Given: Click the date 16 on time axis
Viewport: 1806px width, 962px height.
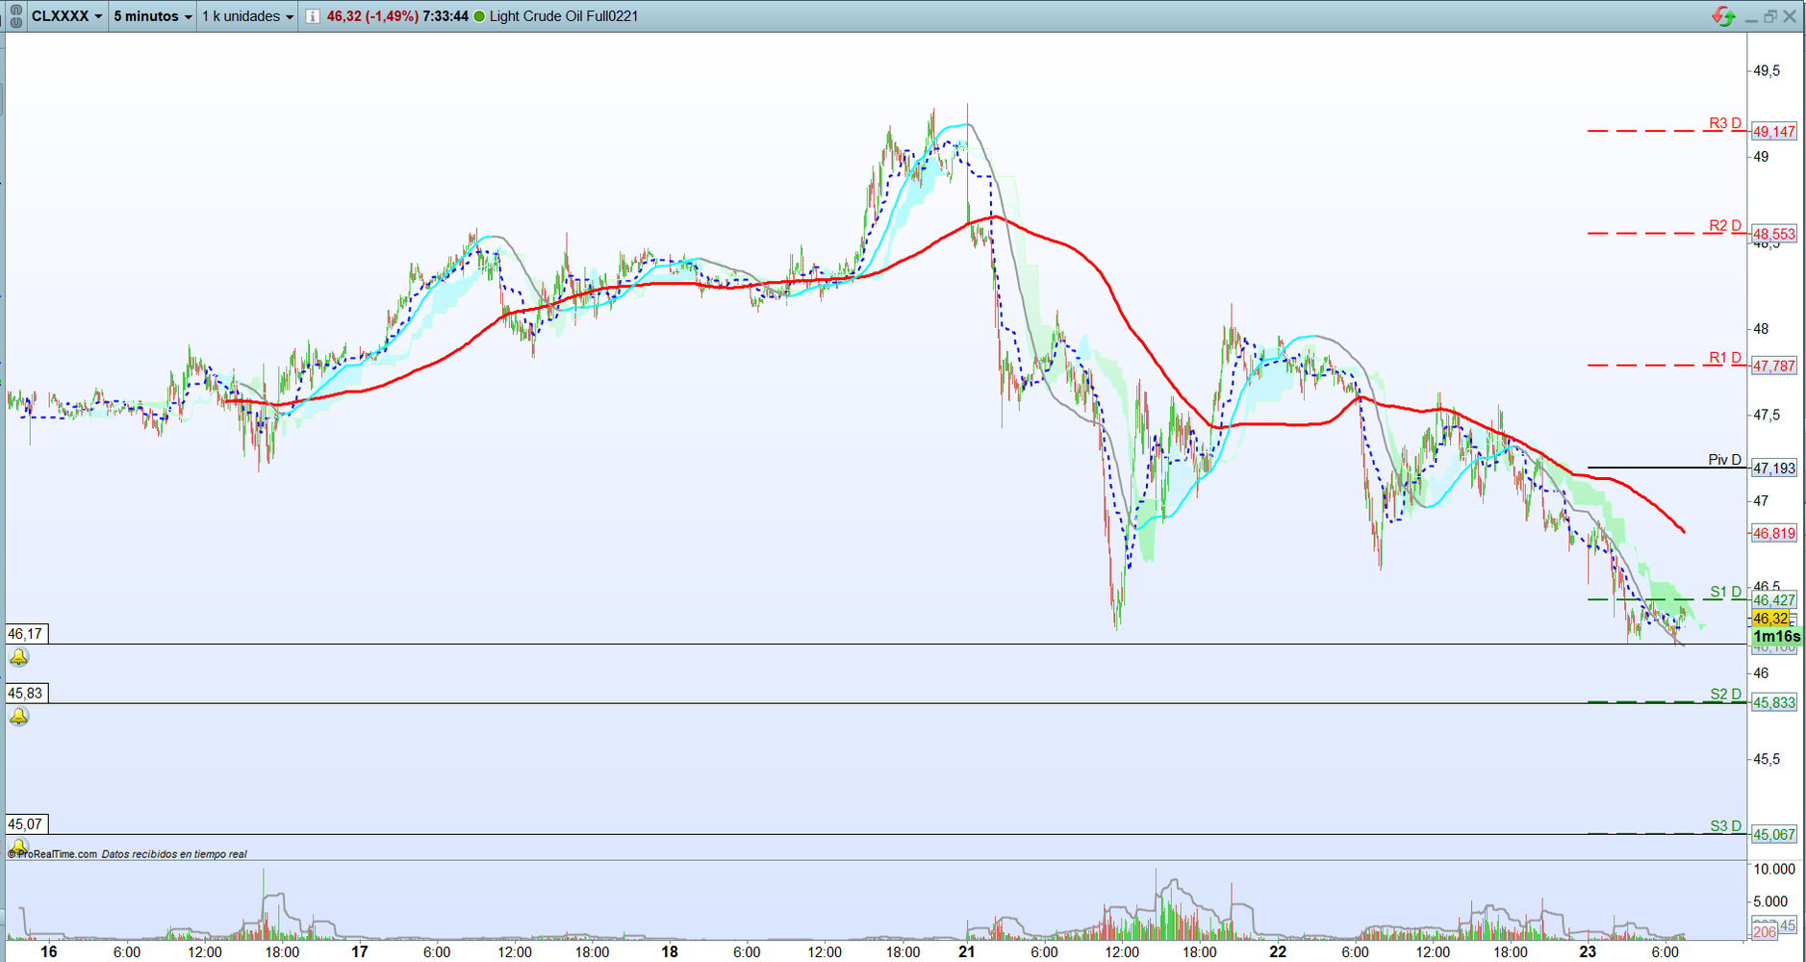Looking at the screenshot, I should [x=49, y=951].
